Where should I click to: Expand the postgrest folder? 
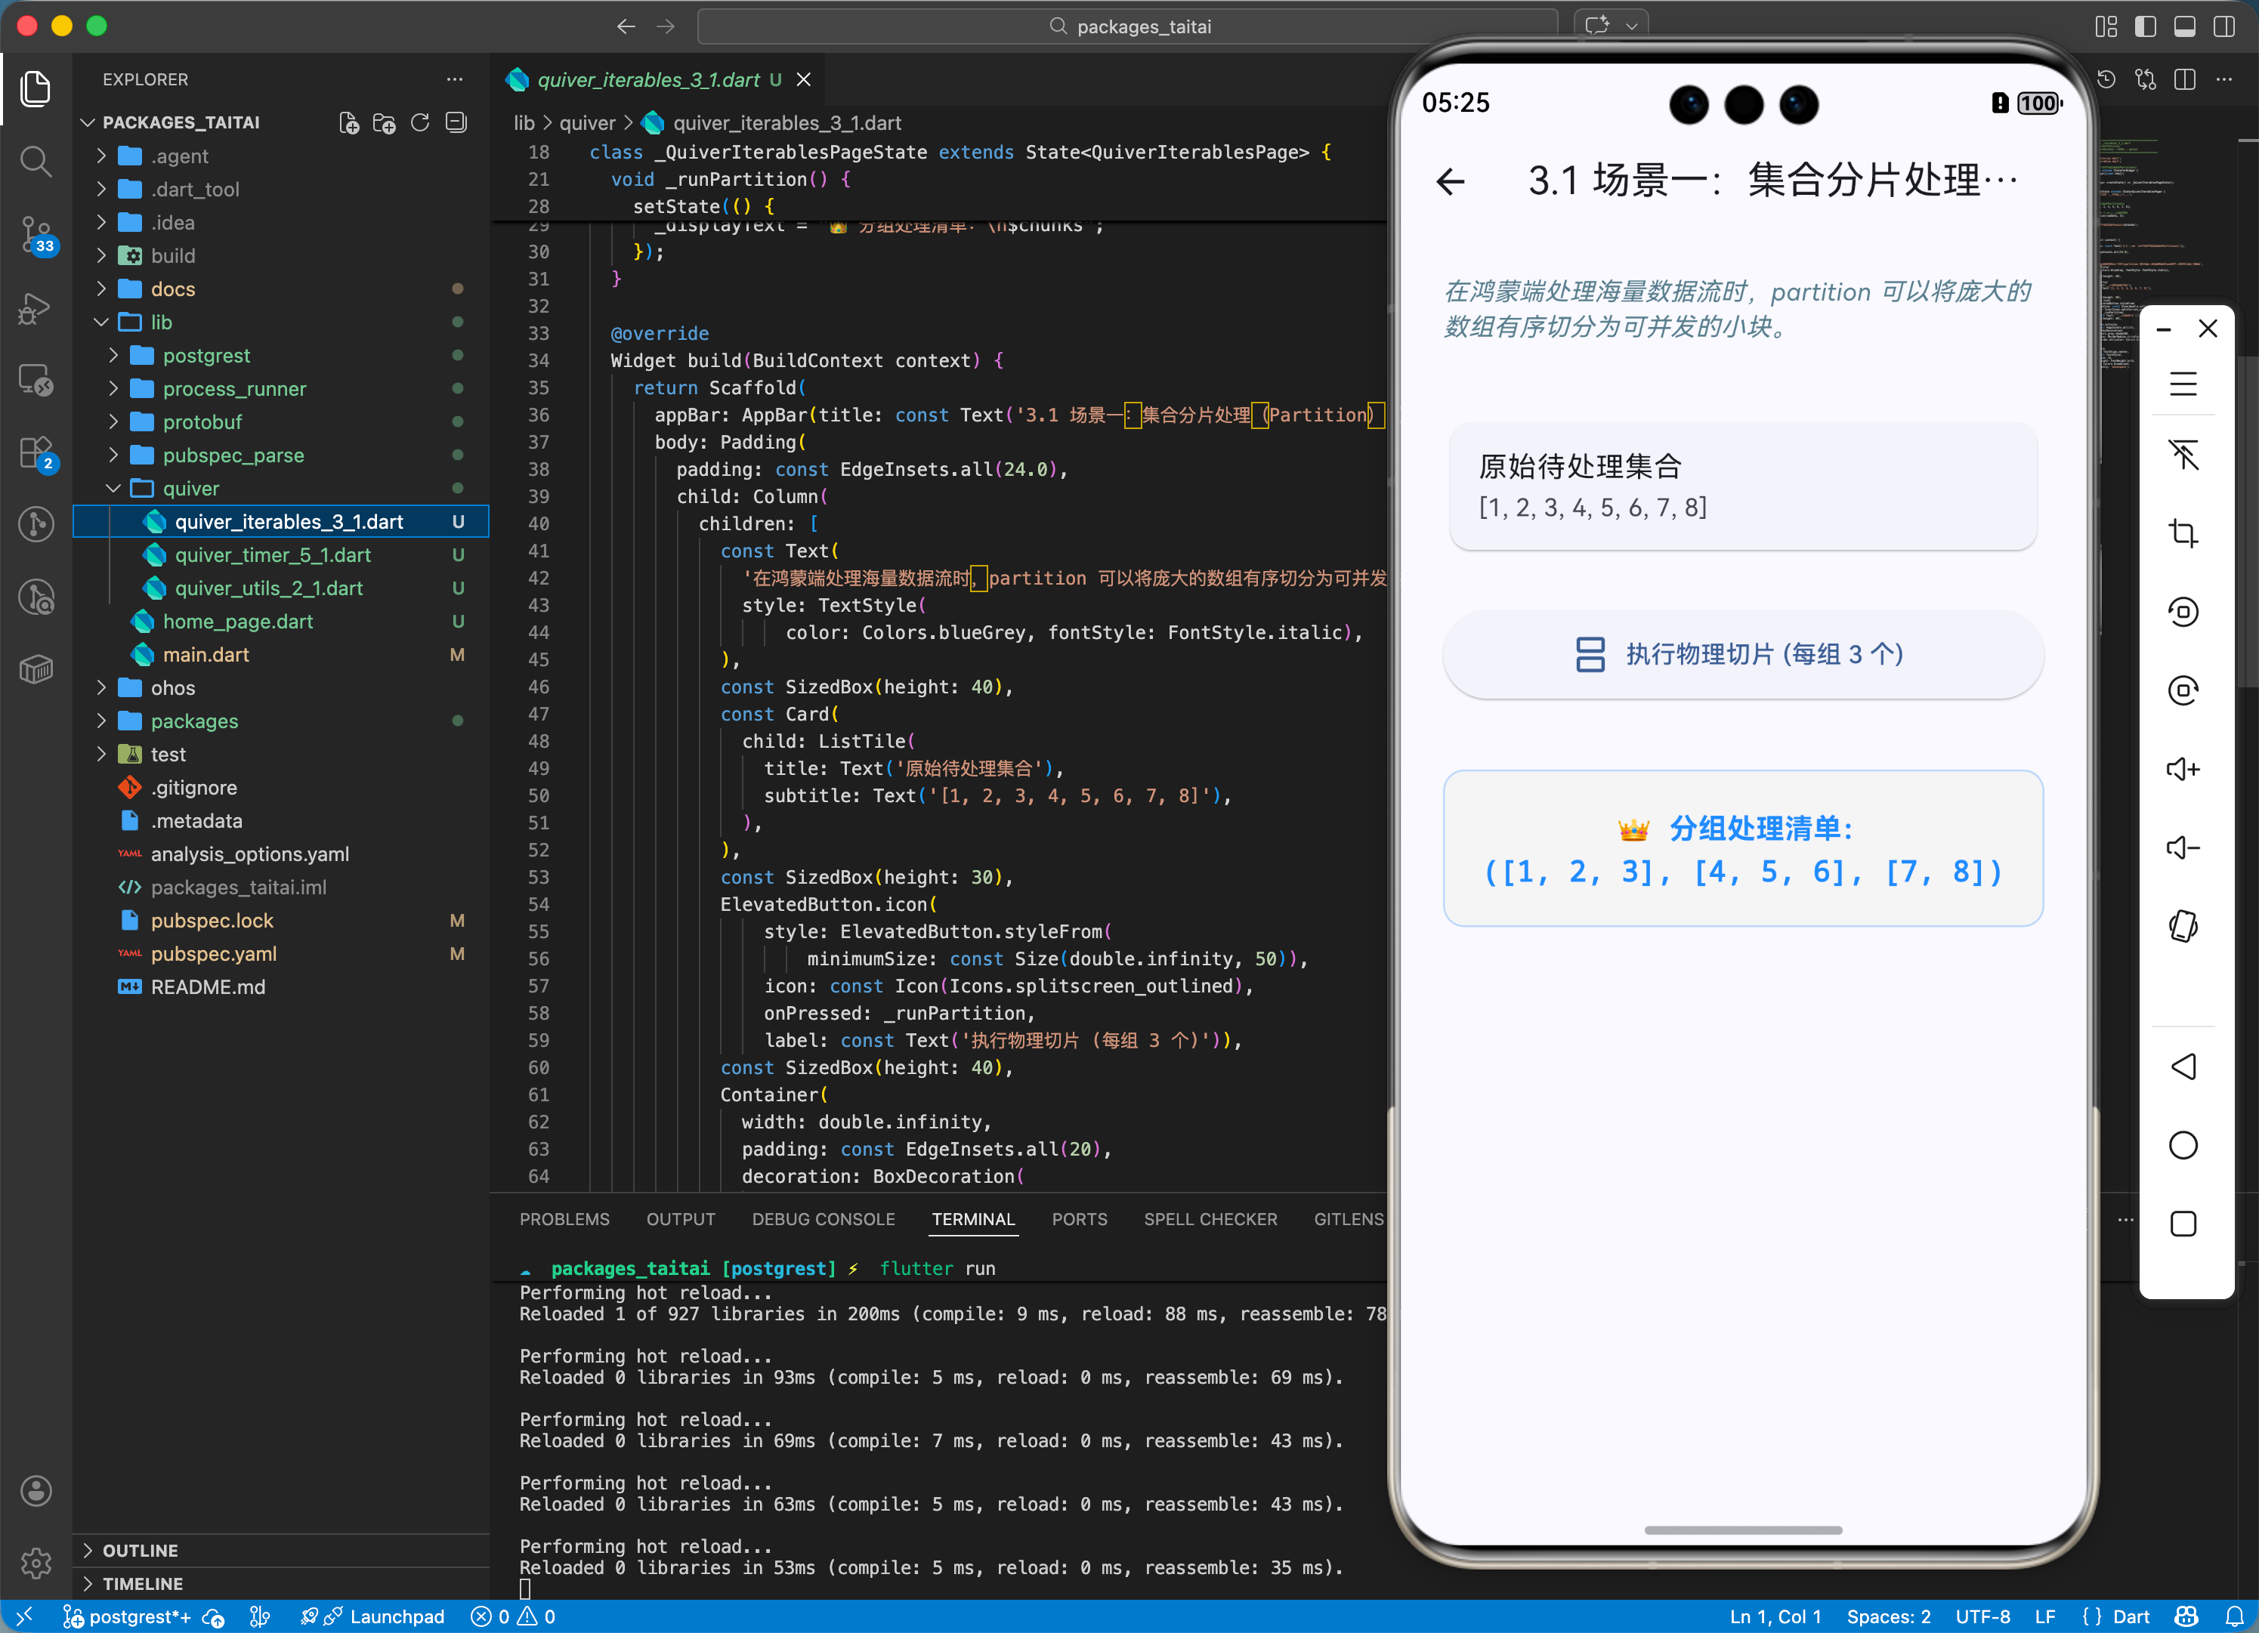[206, 356]
